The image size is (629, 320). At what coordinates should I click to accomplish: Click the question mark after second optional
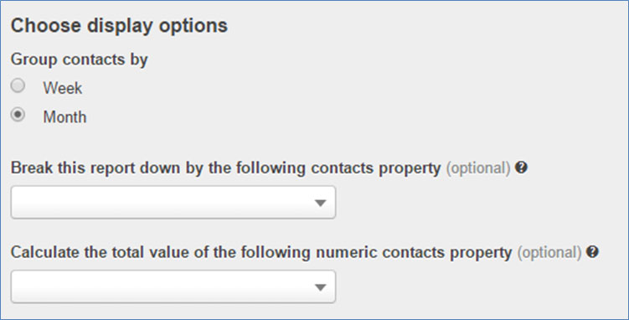[x=592, y=252]
